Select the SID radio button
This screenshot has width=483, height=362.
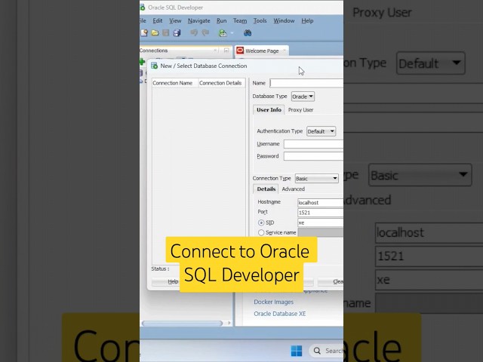click(261, 222)
